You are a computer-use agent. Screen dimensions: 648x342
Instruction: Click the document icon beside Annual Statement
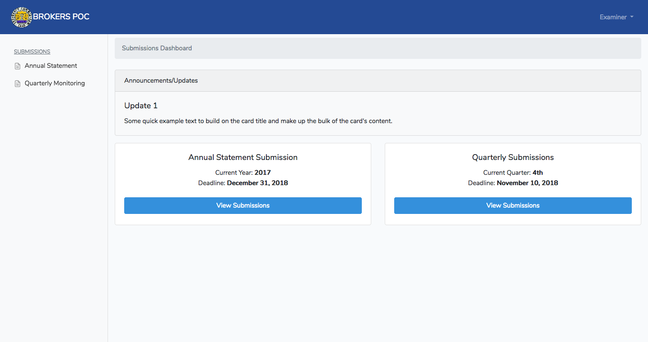click(x=18, y=66)
